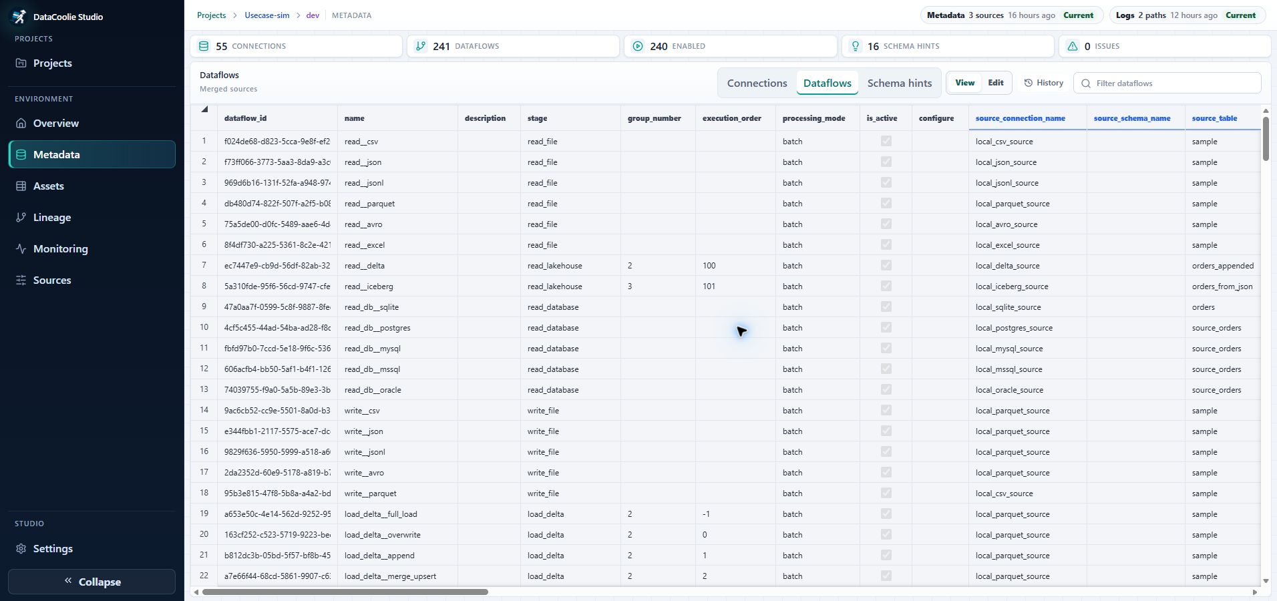Open Settings in the sidebar
The height and width of the screenshot is (601, 1277).
(x=92, y=549)
